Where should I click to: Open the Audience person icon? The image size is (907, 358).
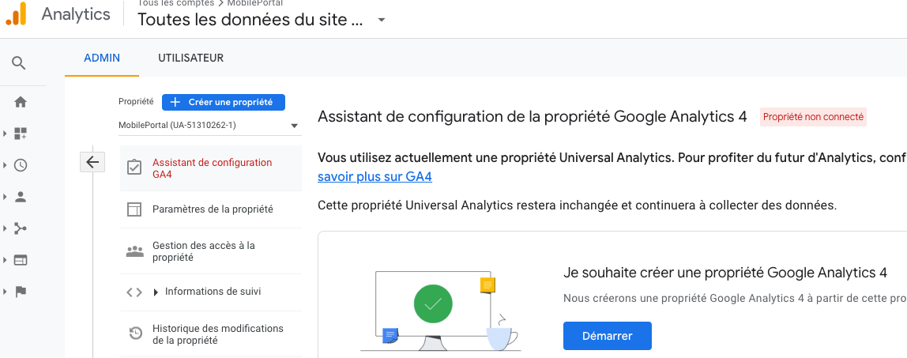pos(21,197)
